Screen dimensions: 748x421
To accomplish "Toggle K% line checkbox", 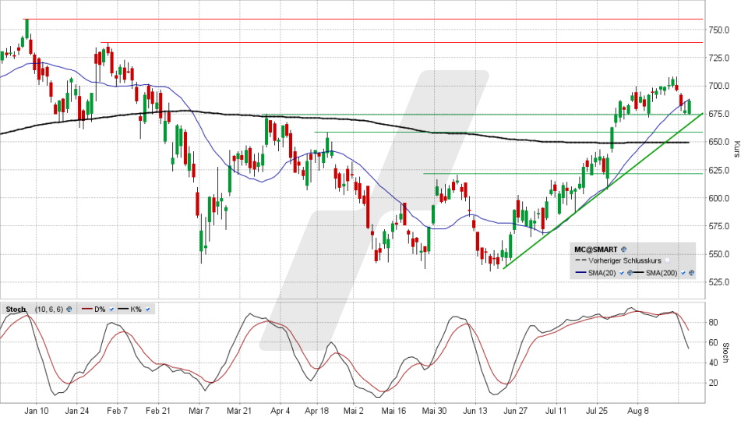I will pyautogui.click(x=147, y=310).
